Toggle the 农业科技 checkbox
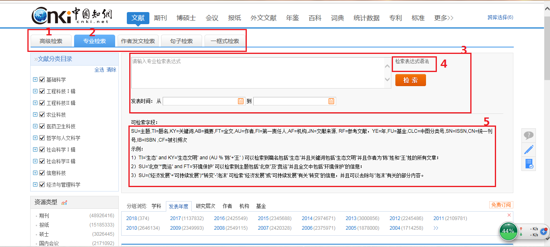 point(42,115)
